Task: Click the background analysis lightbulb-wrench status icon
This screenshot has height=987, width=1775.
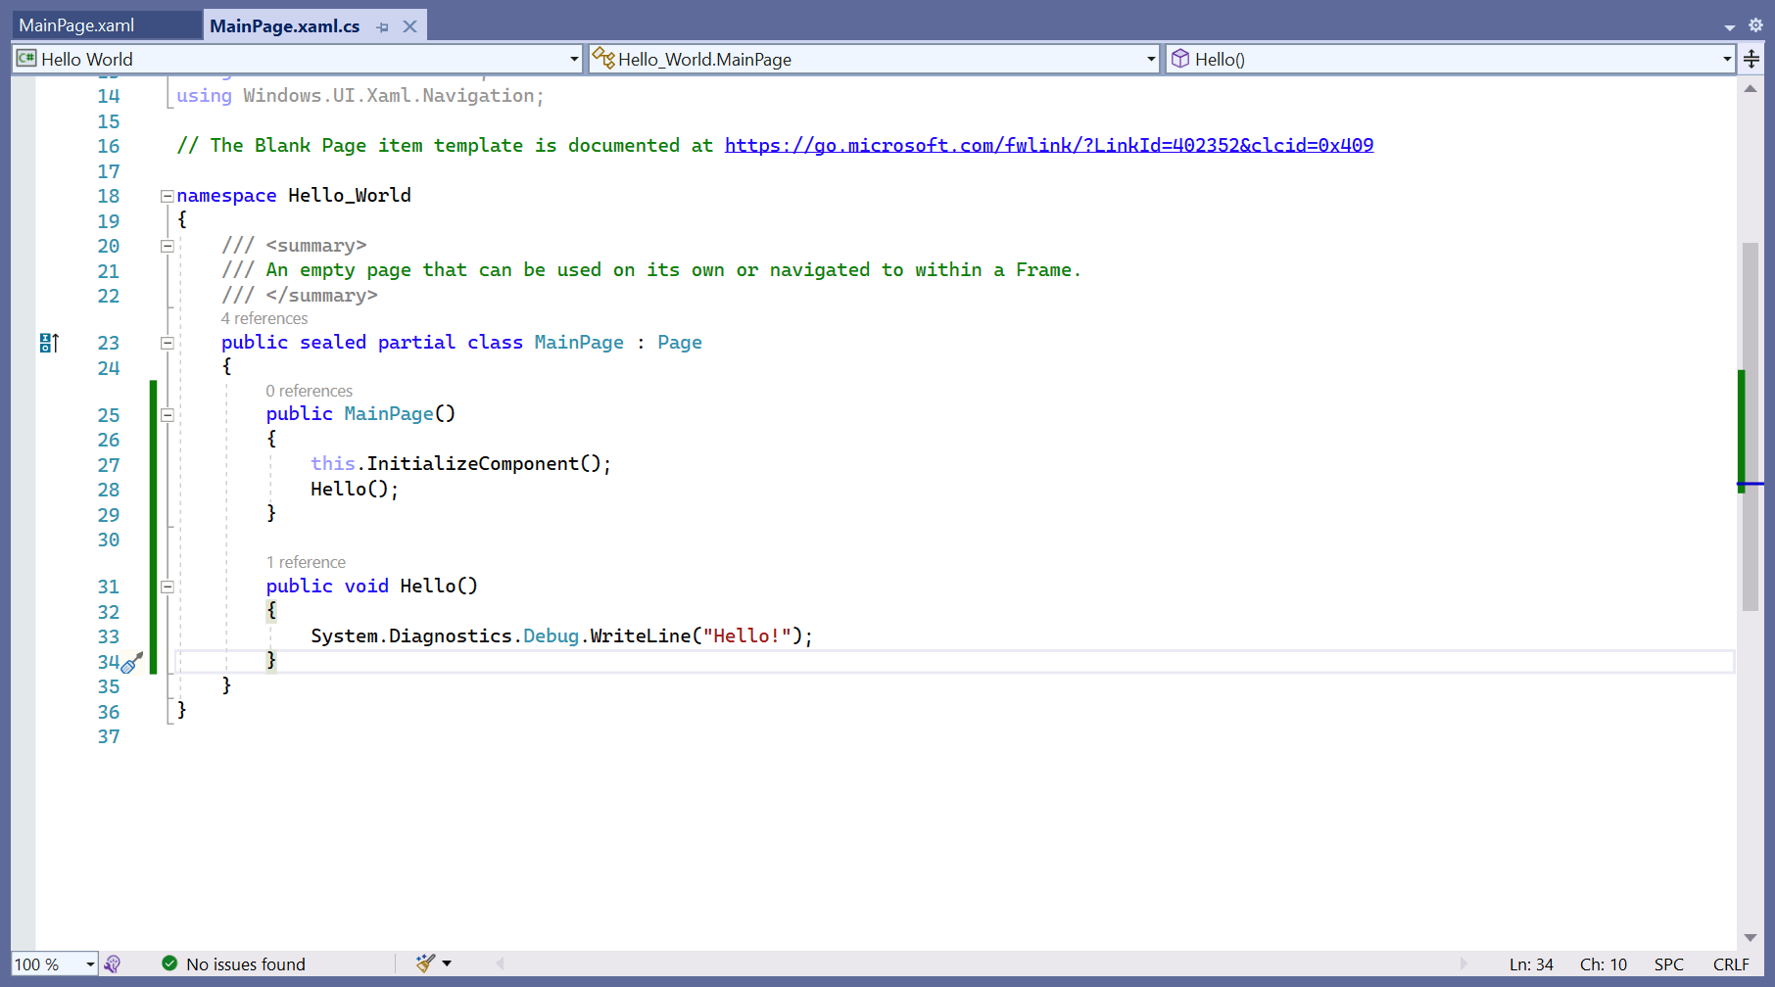Action: [x=114, y=963]
